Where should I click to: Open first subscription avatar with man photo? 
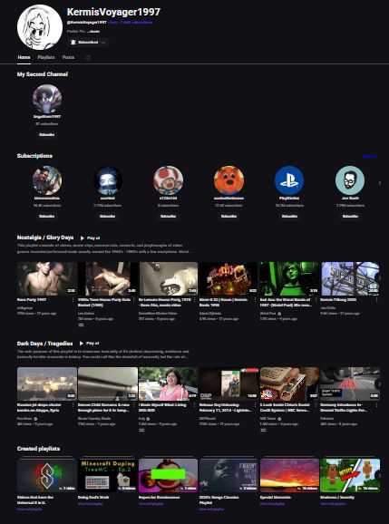point(47,180)
